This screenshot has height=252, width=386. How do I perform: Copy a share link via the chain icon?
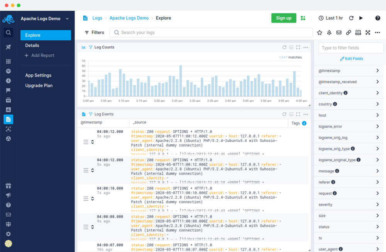tap(348, 33)
